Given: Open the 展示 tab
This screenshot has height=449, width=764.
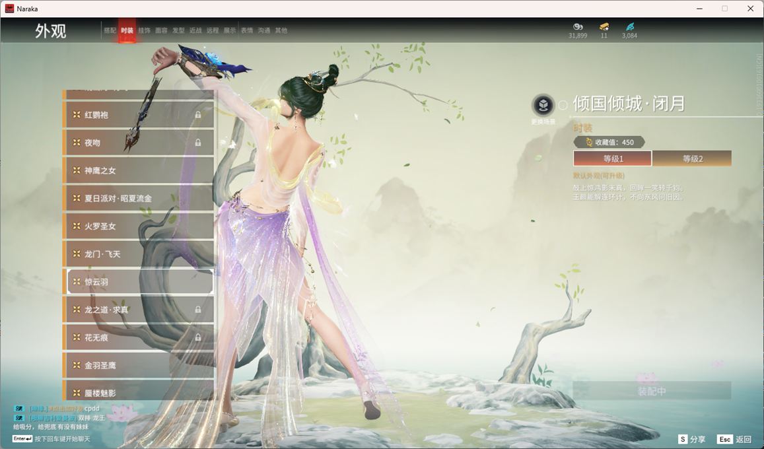Looking at the screenshot, I should (230, 30).
